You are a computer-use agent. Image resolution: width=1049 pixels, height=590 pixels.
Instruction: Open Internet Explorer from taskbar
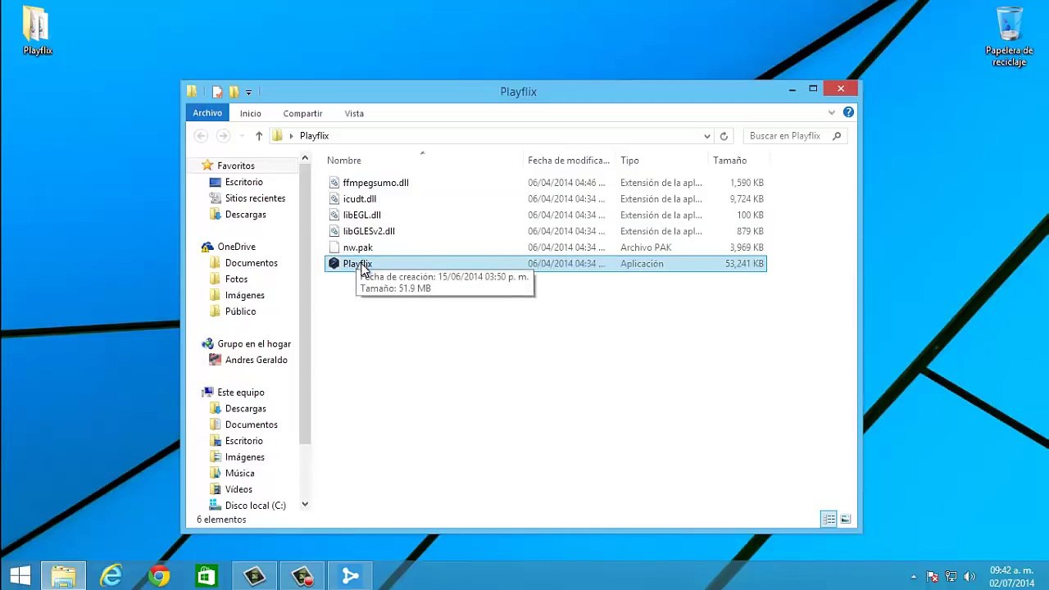(x=111, y=576)
